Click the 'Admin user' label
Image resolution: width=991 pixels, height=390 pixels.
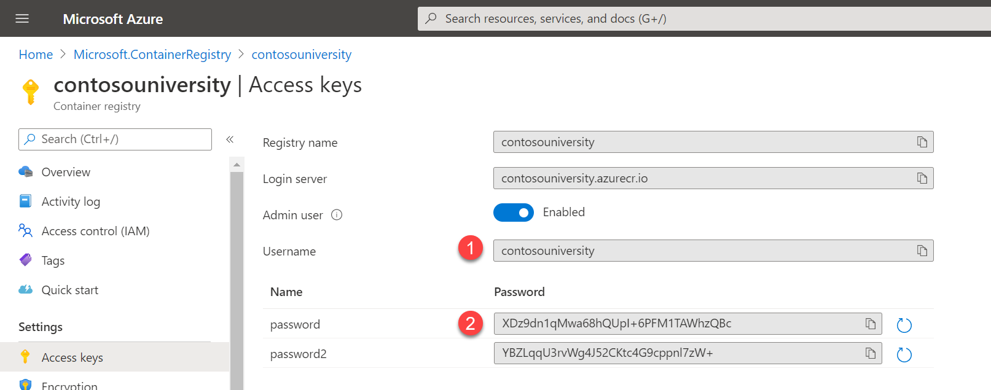(x=292, y=216)
